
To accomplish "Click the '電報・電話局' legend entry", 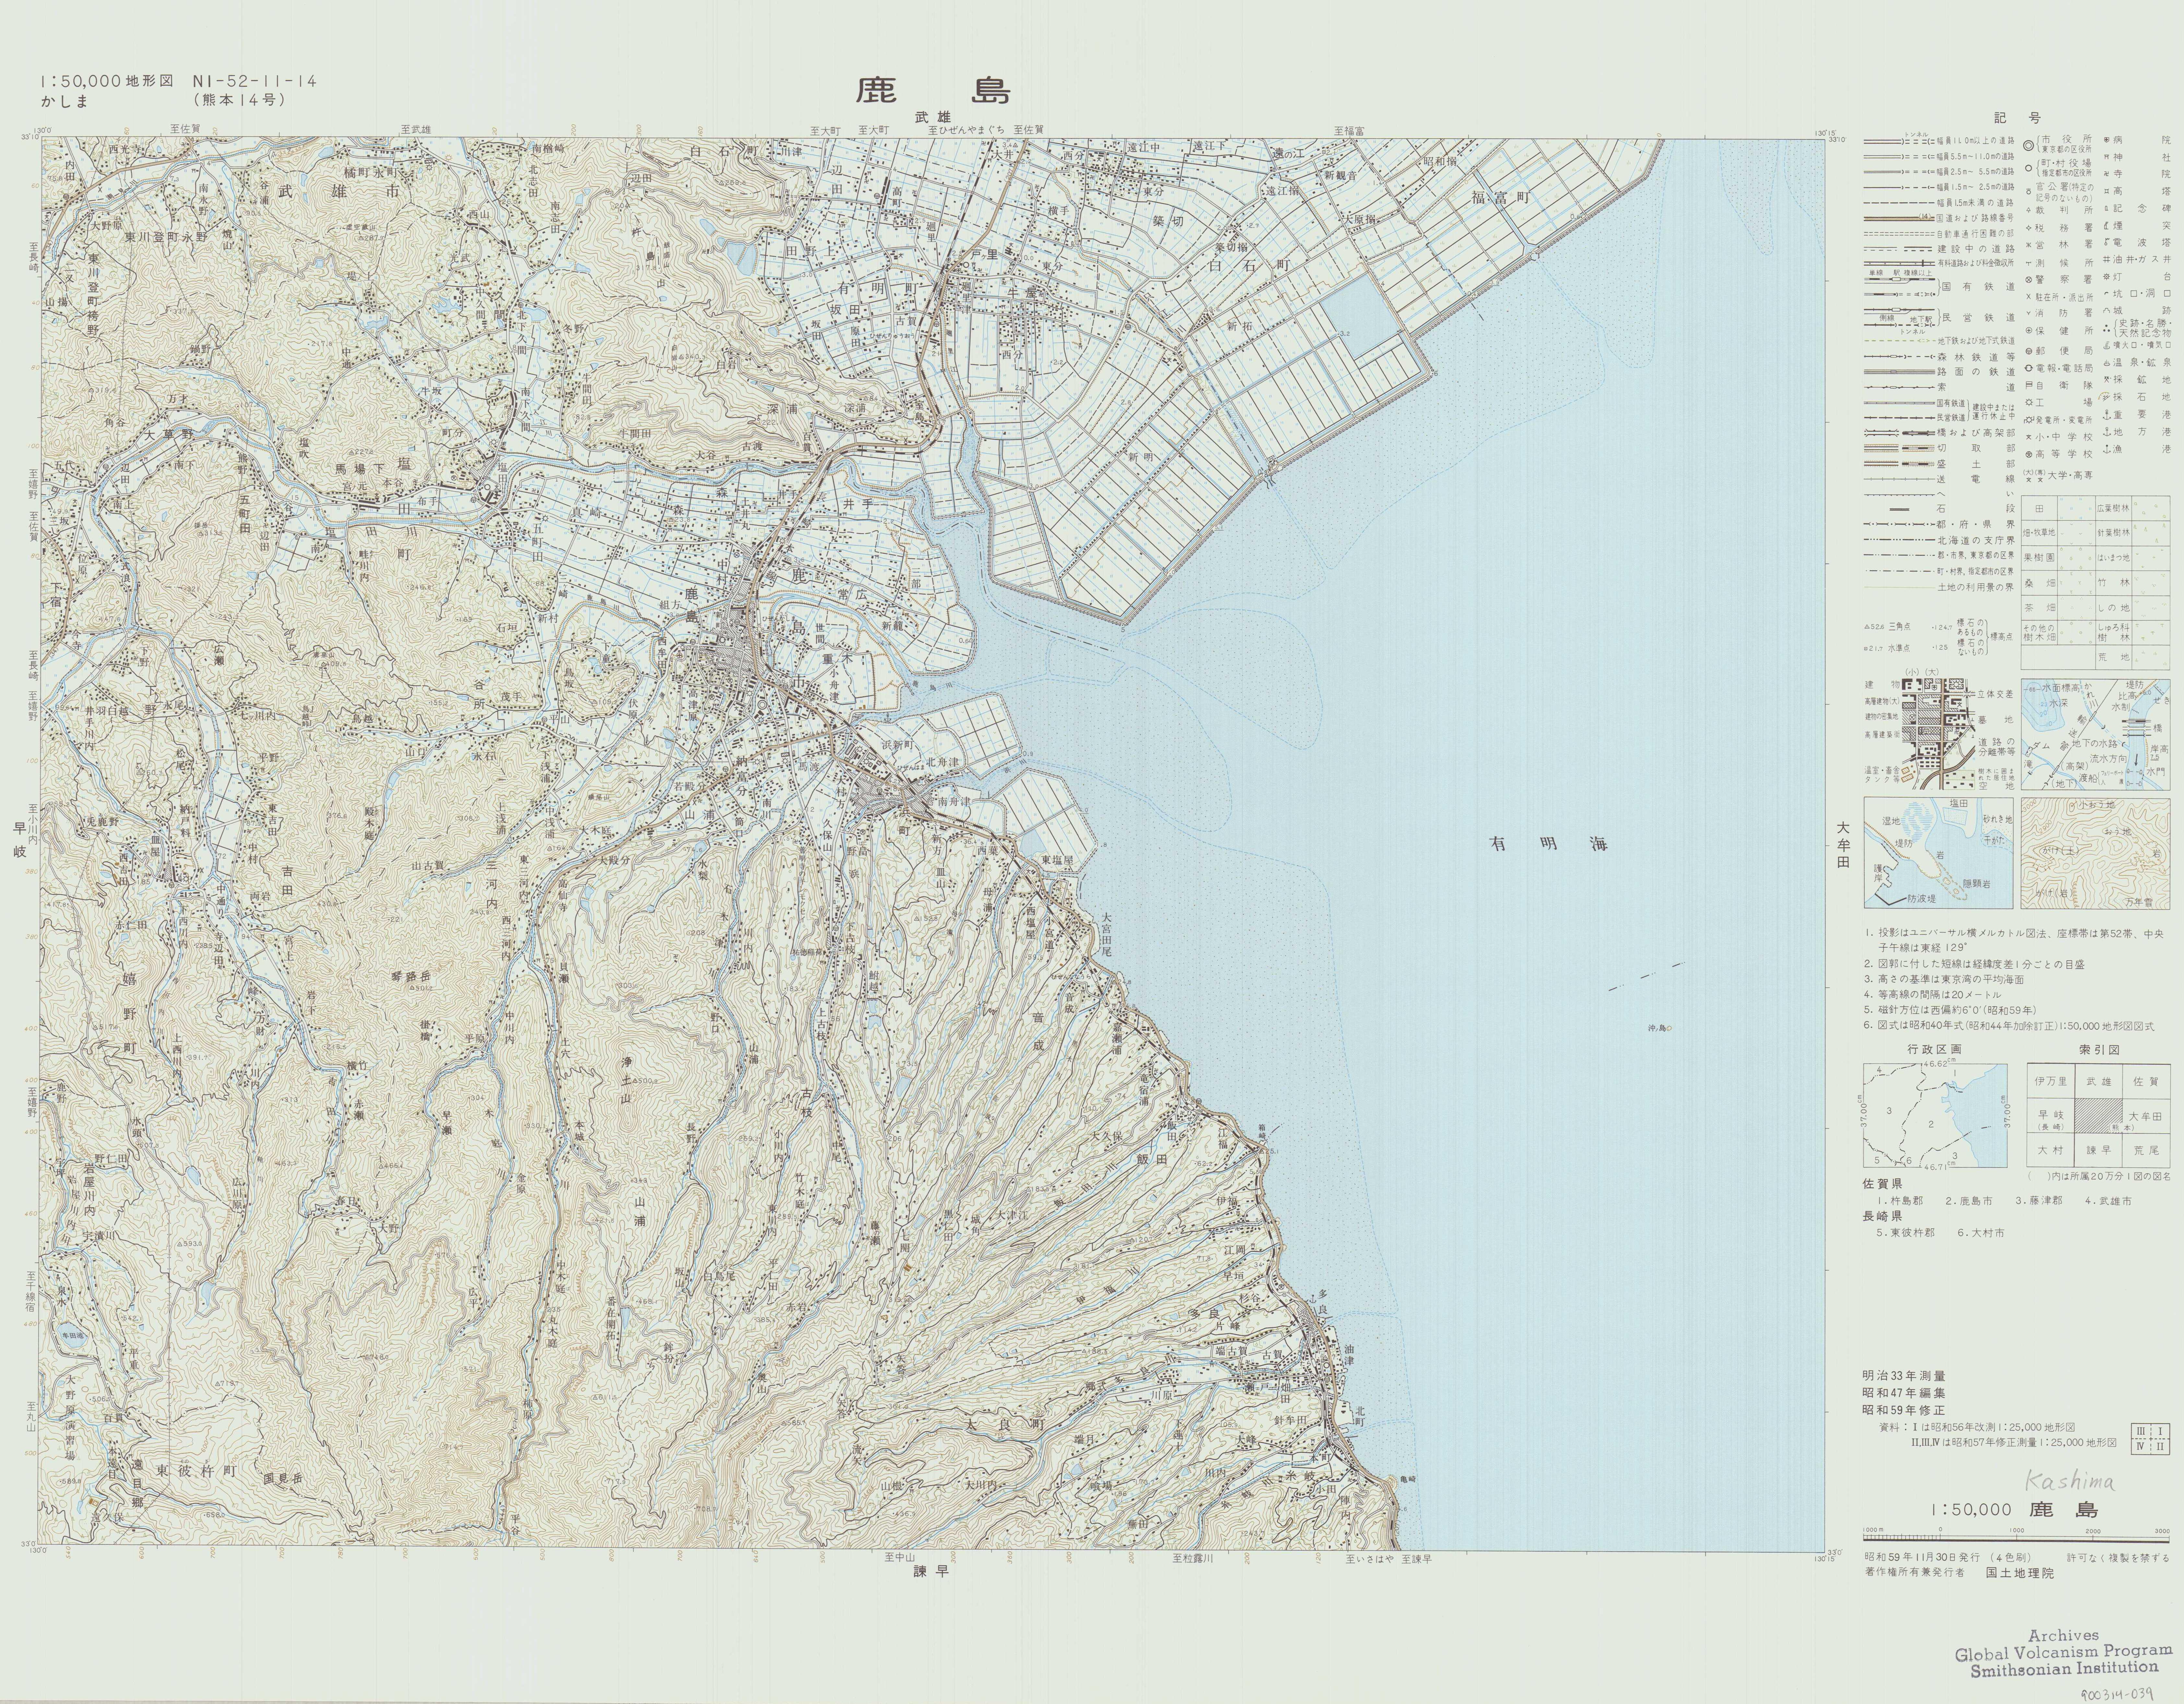I will (x=2059, y=368).
